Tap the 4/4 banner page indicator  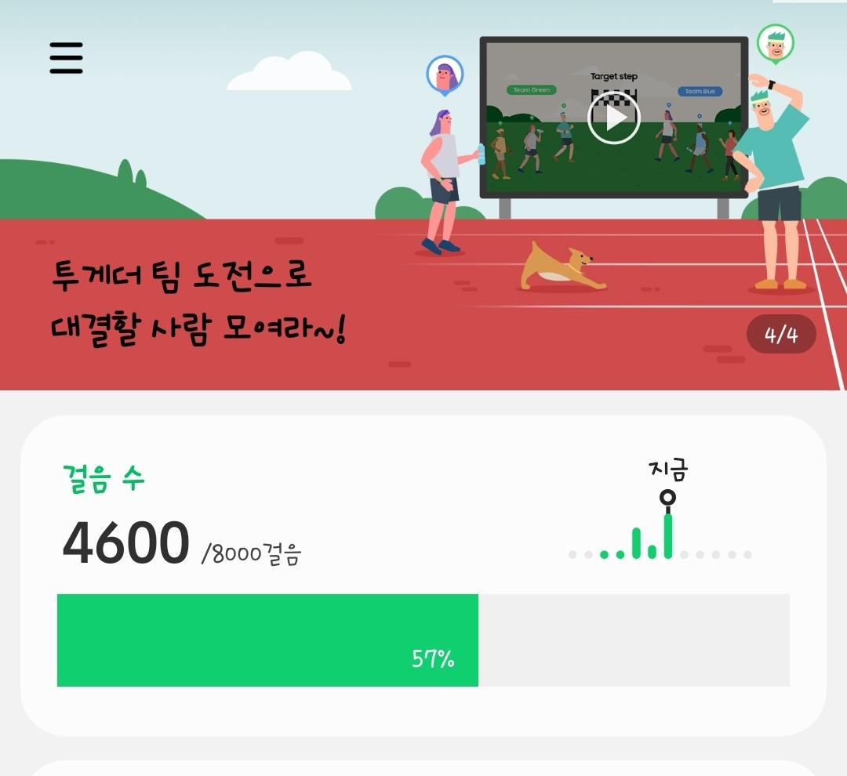[x=781, y=335]
